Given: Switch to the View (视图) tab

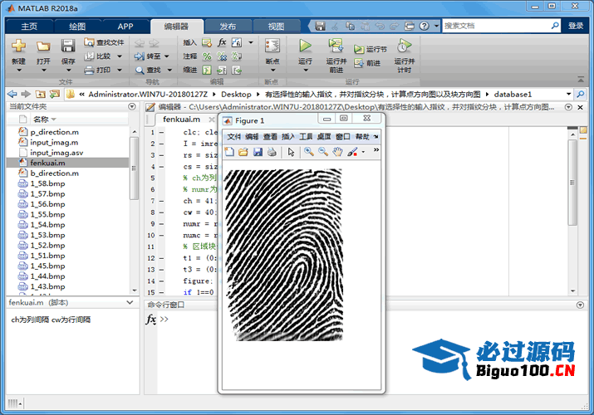Looking at the screenshot, I should pos(276,26).
